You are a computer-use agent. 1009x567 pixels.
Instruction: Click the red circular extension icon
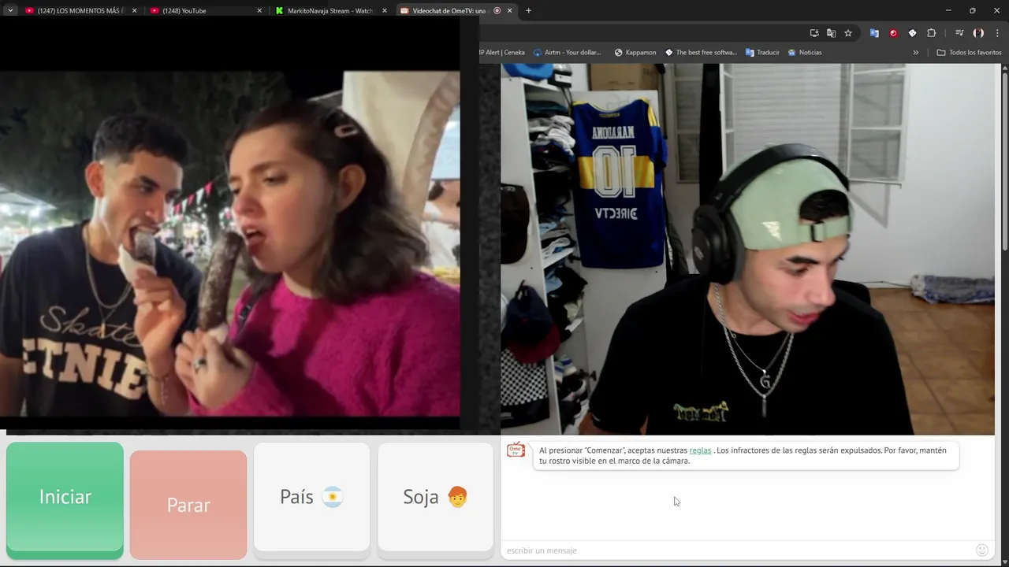click(x=893, y=33)
